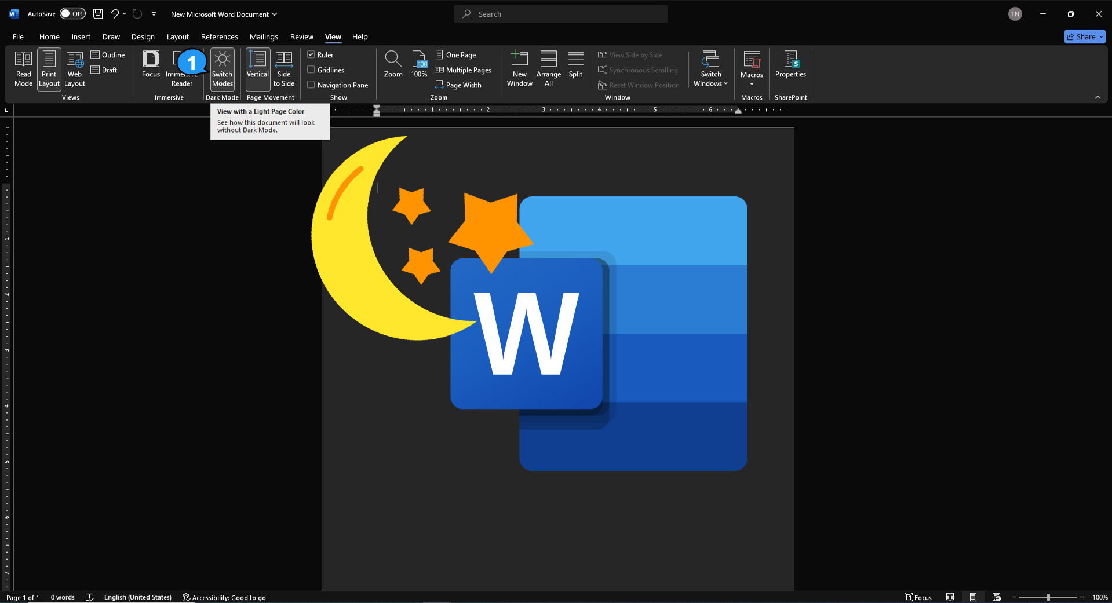Select Web Layout icon in status bar
Viewport: 1112px width, 603px height.
point(997,597)
